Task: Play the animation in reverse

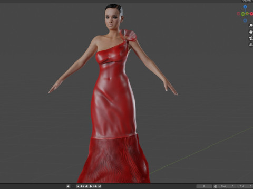Action: (86, 186)
